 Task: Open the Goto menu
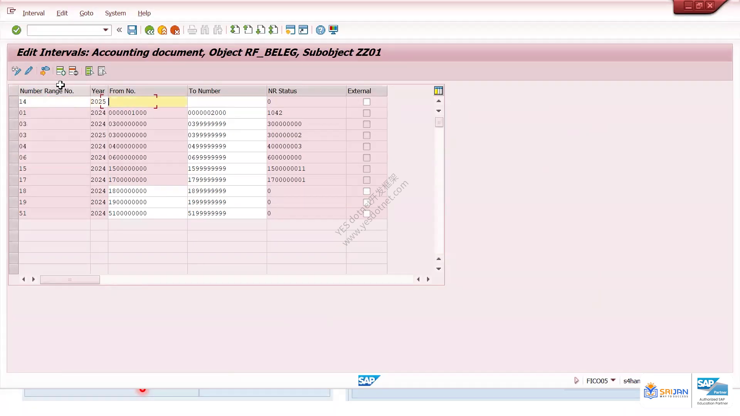pyautogui.click(x=86, y=13)
